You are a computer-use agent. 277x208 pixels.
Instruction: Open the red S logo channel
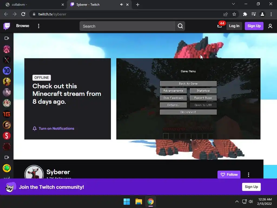coord(7,136)
